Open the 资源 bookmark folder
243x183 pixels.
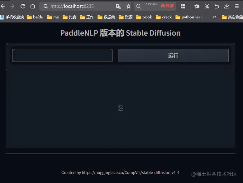click(x=126, y=17)
